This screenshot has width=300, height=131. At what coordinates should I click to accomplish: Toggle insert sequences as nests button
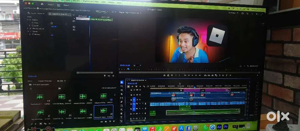coord(128,87)
